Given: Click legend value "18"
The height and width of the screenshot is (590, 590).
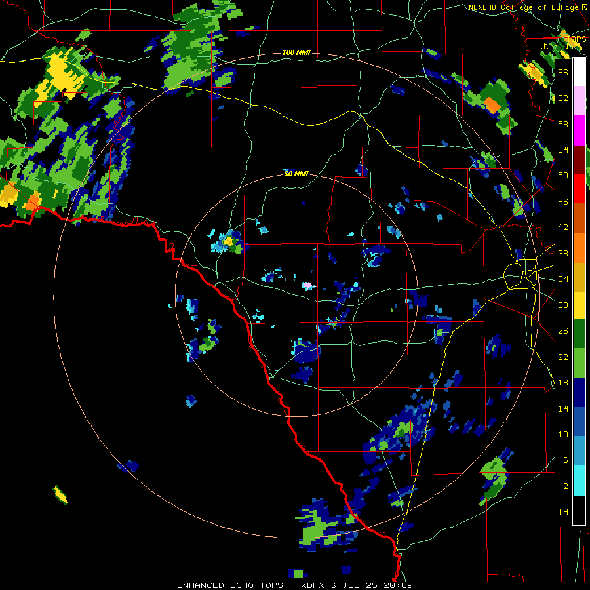Looking at the screenshot, I should [x=563, y=383].
